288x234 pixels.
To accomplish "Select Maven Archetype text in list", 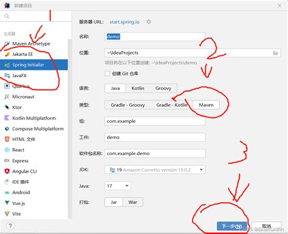I will pos(31,44).
